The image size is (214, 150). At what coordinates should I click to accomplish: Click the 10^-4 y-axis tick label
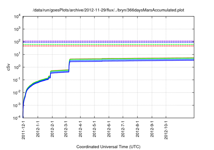[x=17, y=118]
